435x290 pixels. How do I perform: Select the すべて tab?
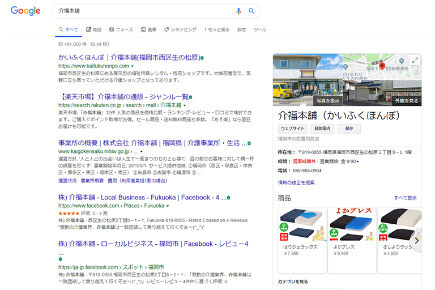point(68,29)
